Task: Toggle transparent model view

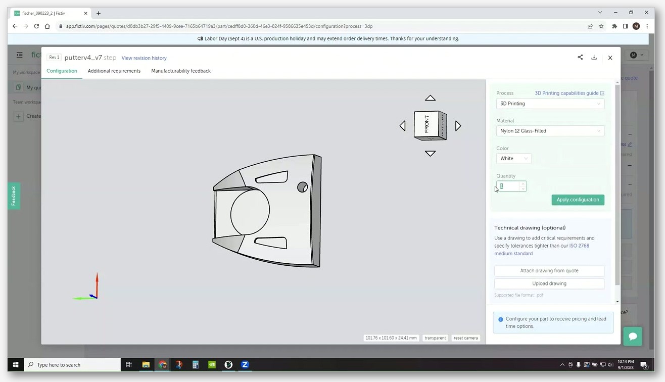Action: (x=435, y=338)
